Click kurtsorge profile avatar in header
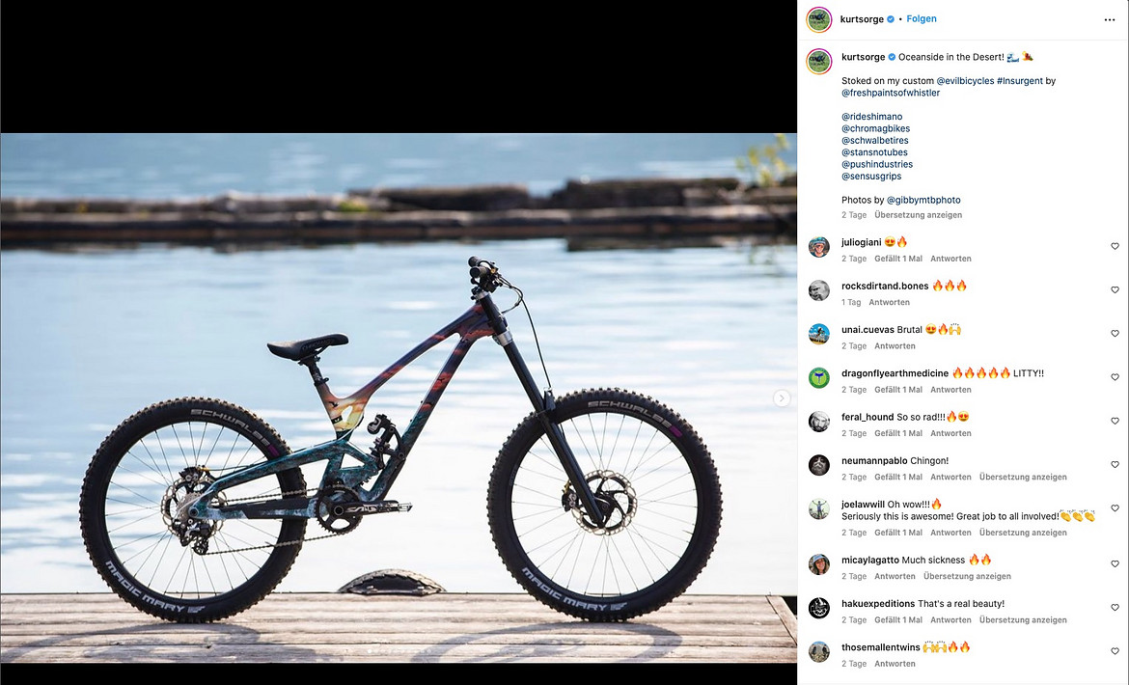Screen dimensions: 1129x685 pyautogui.click(x=818, y=19)
